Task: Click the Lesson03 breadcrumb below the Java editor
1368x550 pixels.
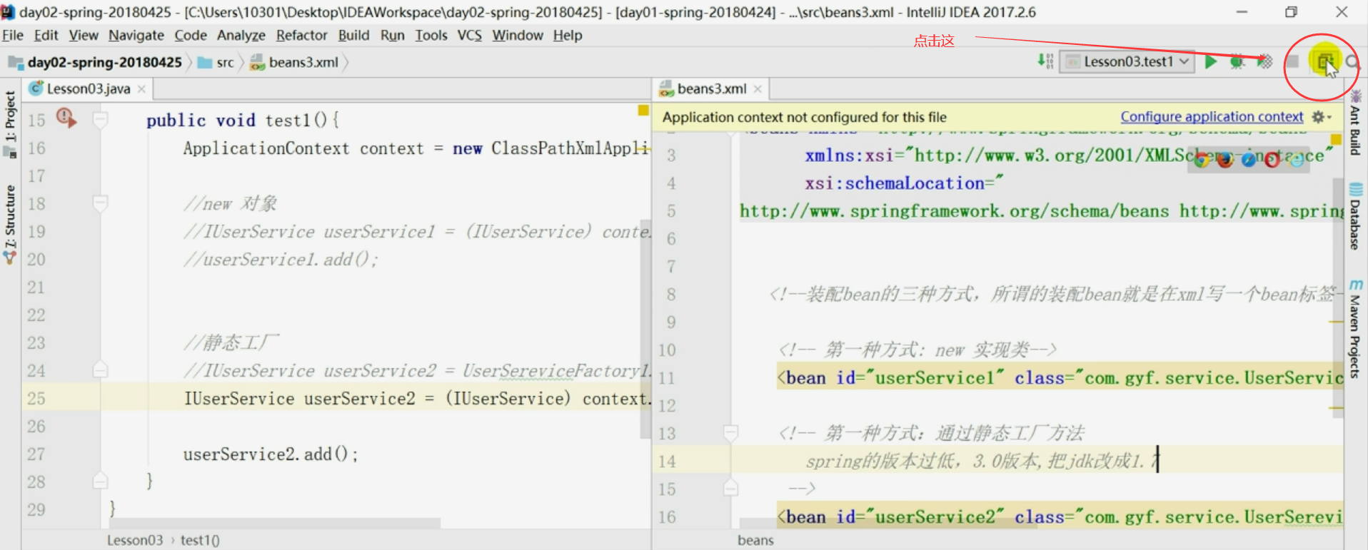Action: pyautogui.click(x=135, y=540)
